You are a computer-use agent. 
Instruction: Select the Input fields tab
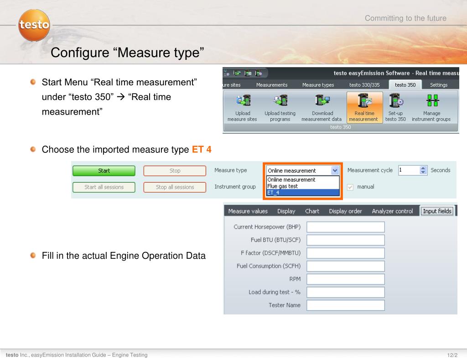point(437,211)
